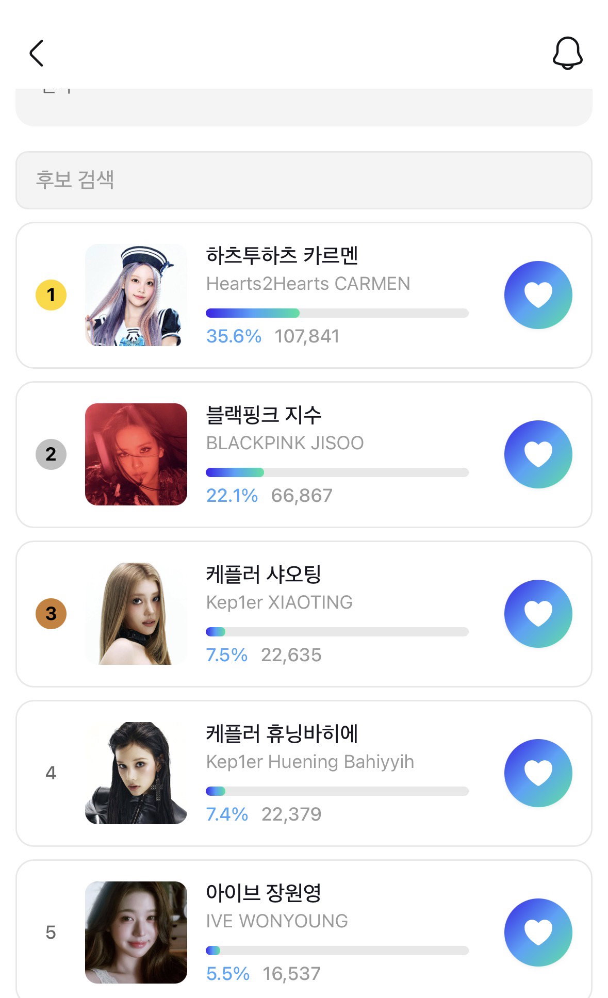Viewport: 608px width, 998px height.
Task: Open JISOO's red profile photo
Action: click(x=136, y=454)
